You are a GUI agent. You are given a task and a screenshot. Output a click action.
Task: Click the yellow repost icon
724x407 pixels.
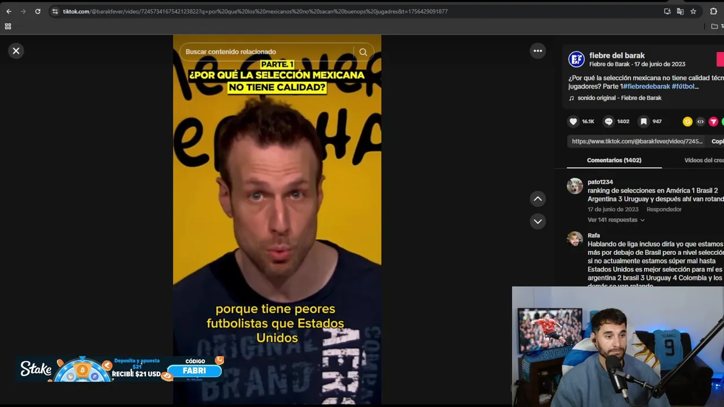tap(687, 122)
